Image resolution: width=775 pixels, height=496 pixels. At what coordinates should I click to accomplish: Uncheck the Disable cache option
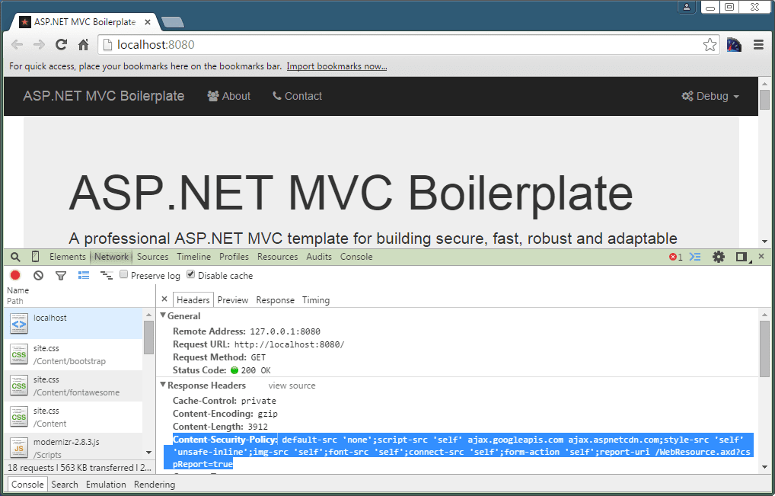[190, 275]
